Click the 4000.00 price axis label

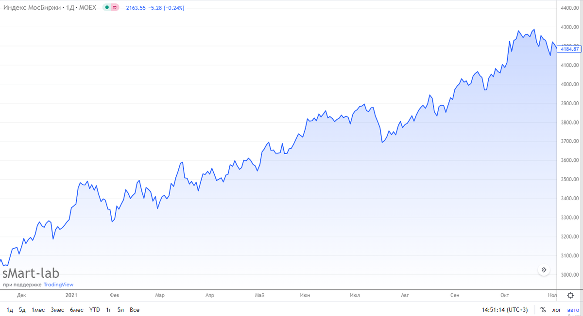570,84
